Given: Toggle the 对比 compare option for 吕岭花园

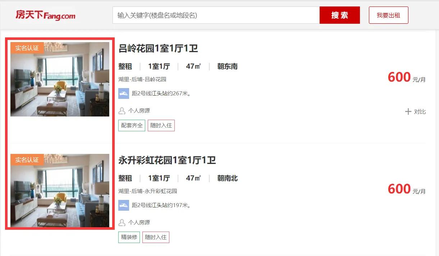Looking at the screenshot, I should (415, 111).
